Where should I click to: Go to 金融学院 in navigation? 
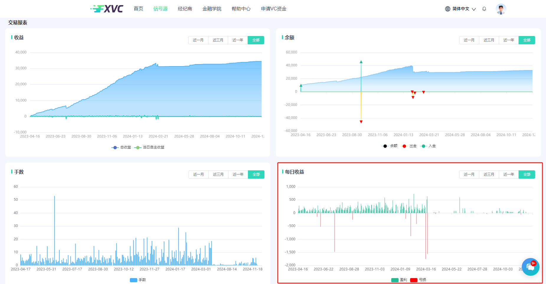coord(212,9)
